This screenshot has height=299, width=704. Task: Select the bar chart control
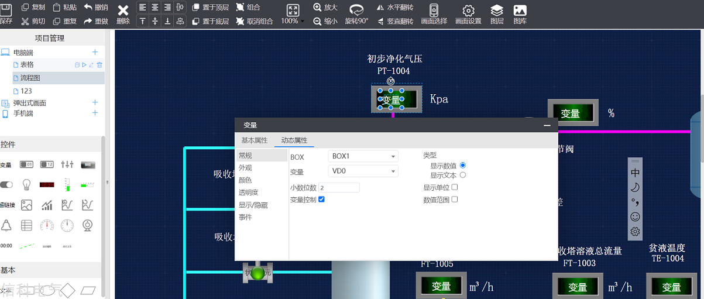click(x=47, y=205)
